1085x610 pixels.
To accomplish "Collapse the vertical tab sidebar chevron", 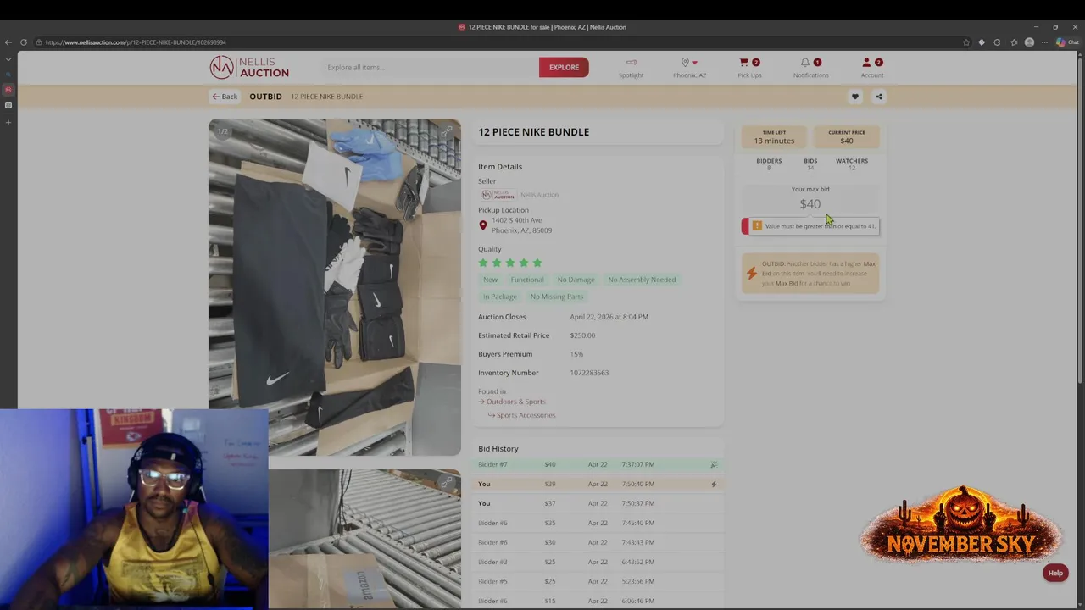I will click(8, 59).
